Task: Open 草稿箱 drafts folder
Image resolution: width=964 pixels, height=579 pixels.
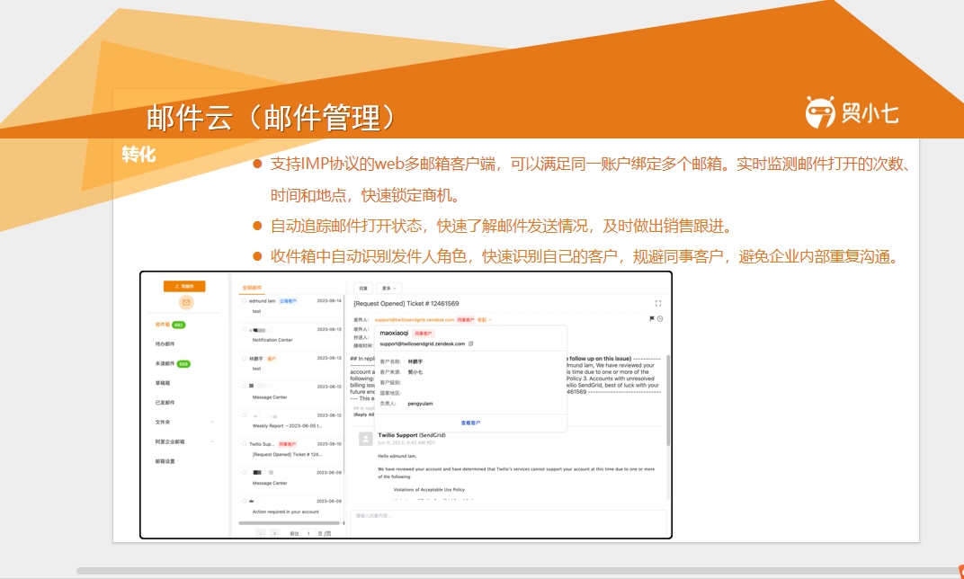Action: (x=162, y=384)
